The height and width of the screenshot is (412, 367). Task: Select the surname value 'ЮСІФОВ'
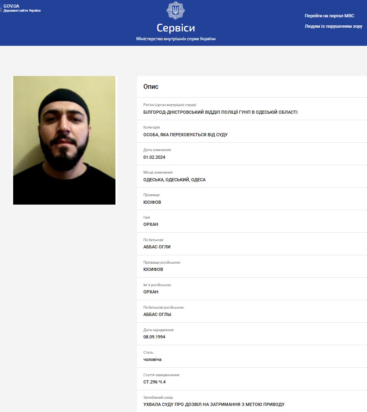click(152, 202)
